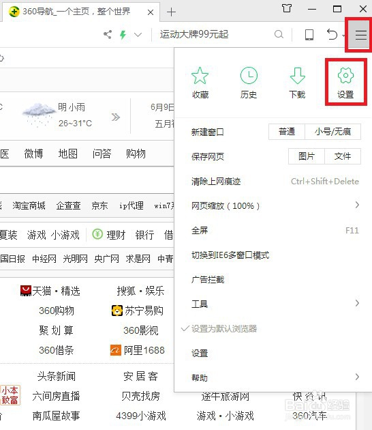Open History clock icon 历史

(x=249, y=75)
